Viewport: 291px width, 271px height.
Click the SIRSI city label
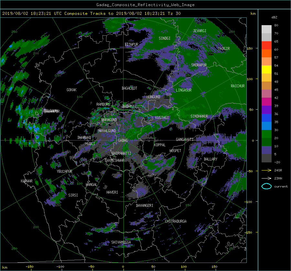pos(73,195)
